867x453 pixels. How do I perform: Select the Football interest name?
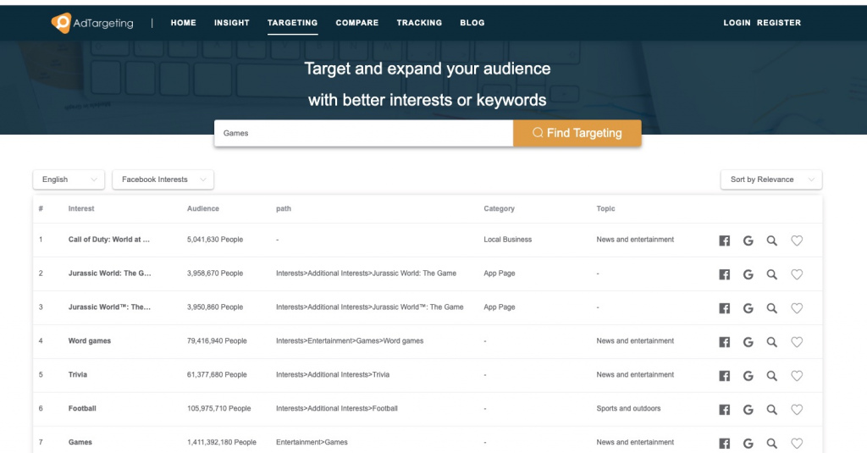click(82, 408)
